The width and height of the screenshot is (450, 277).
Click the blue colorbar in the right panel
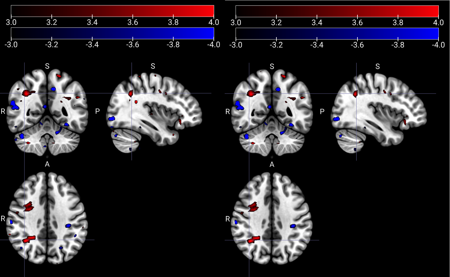tap(337, 33)
